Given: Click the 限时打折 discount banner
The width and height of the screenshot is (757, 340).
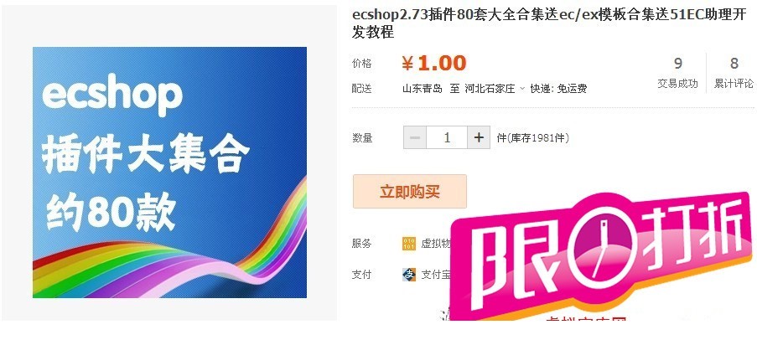Looking at the screenshot, I should [x=603, y=257].
